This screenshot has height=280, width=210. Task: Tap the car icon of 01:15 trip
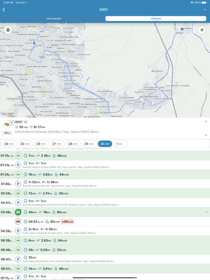click(x=18, y=156)
